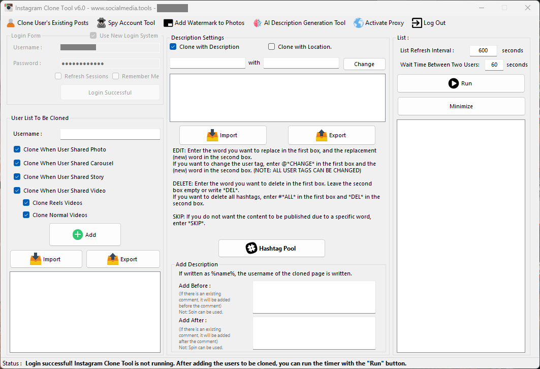The width and height of the screenshot is (540, 369).
Task: Toggle Clone When User Shared Story
Action: pos(17,177)
